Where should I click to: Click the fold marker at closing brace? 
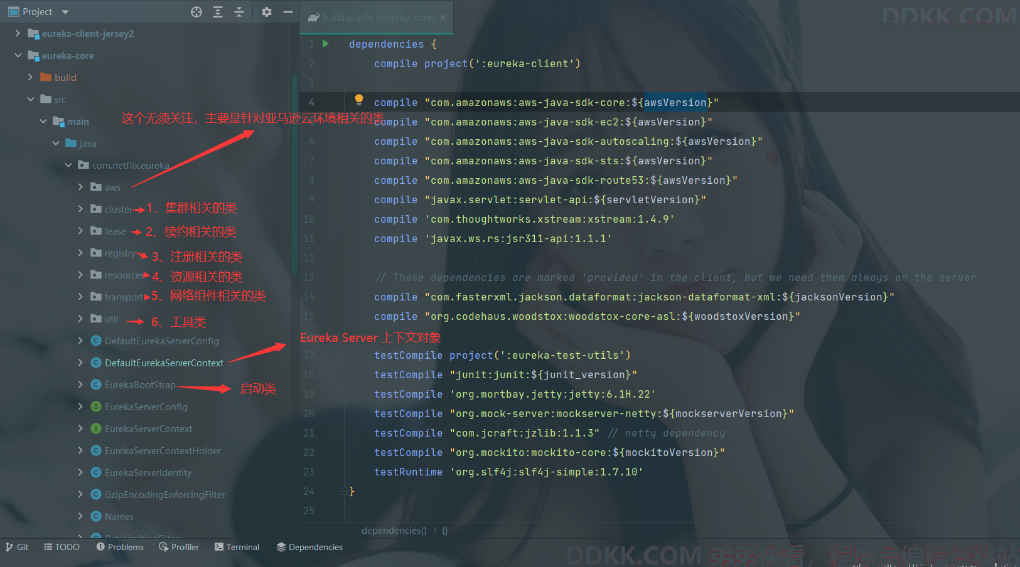[x=344, y=492]
